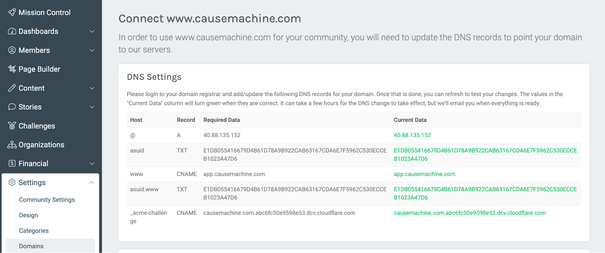Open the Design submenu link
Image resolution: width=605 pixels, height=253 pixels.
pyautogui.click(x=28, y=215)
